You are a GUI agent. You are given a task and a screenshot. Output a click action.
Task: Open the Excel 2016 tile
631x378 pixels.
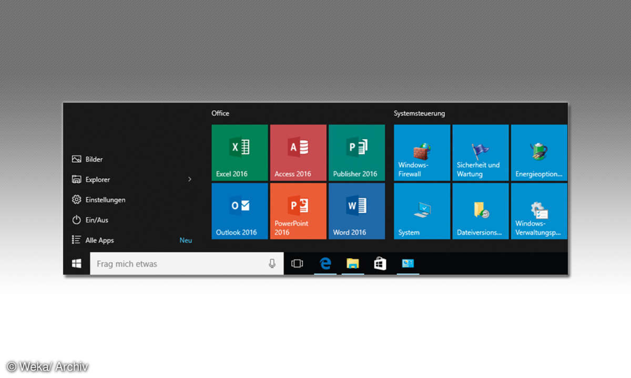240,152
